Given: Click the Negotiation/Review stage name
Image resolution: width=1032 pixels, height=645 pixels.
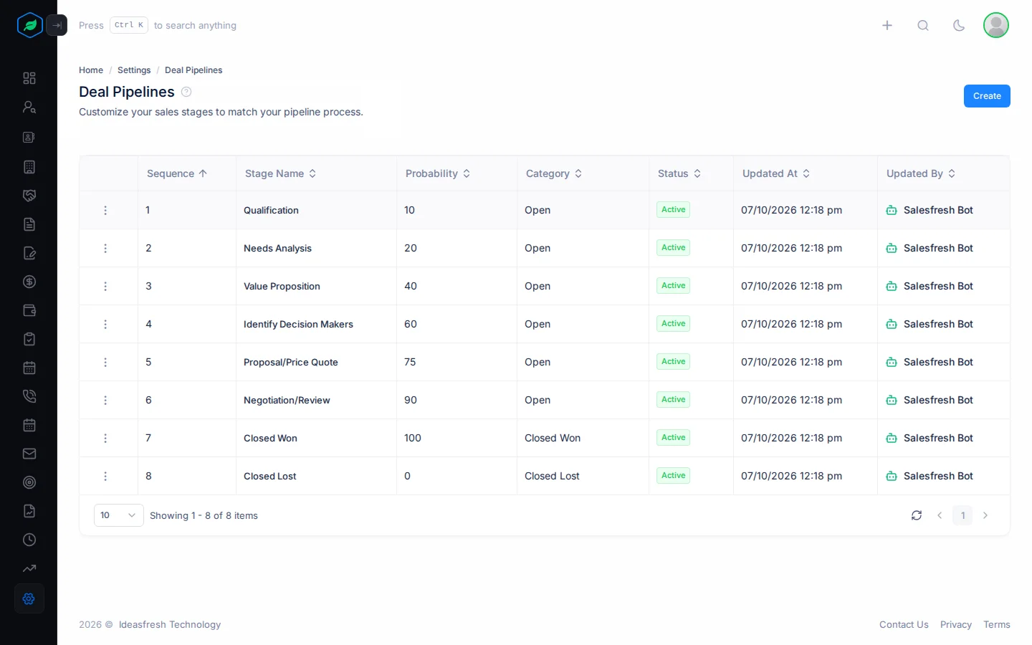Looking at the screenshot, I should tap(287, 400).
